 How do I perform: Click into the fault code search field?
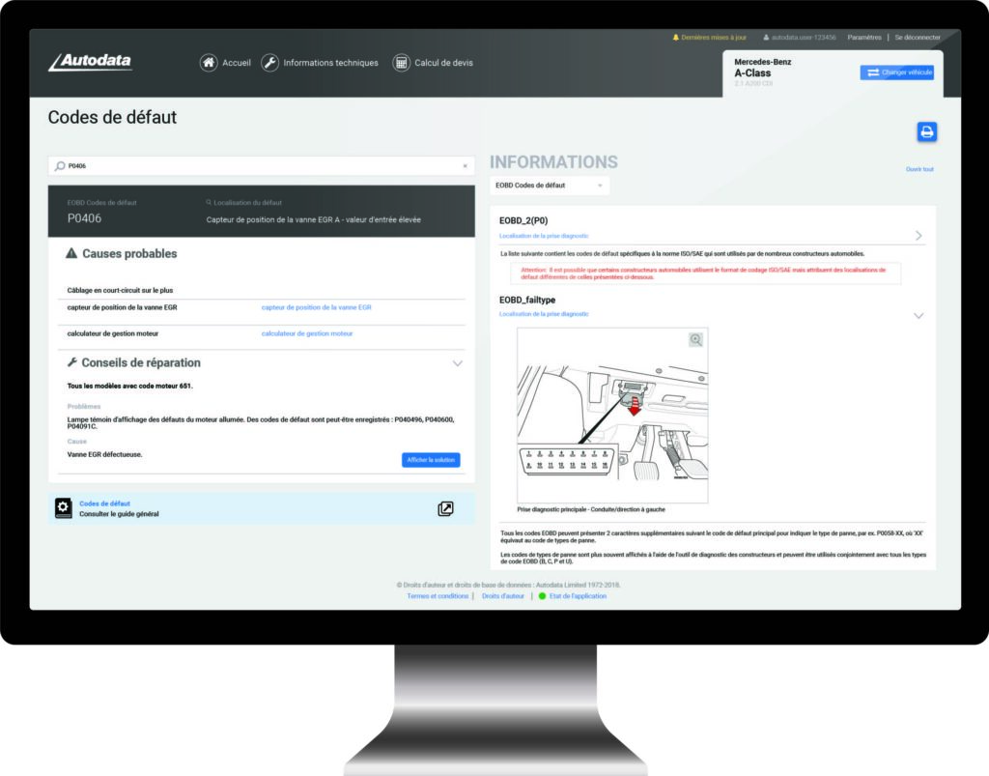pyautogui.click(x=261, y=166)
